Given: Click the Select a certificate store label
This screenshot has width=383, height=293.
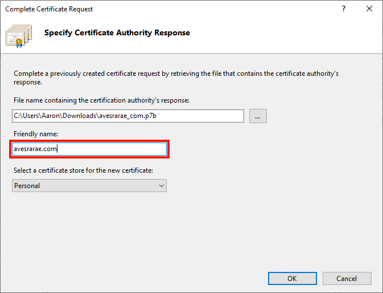Looking at the screenshot, I should click(x=83, y=170).
